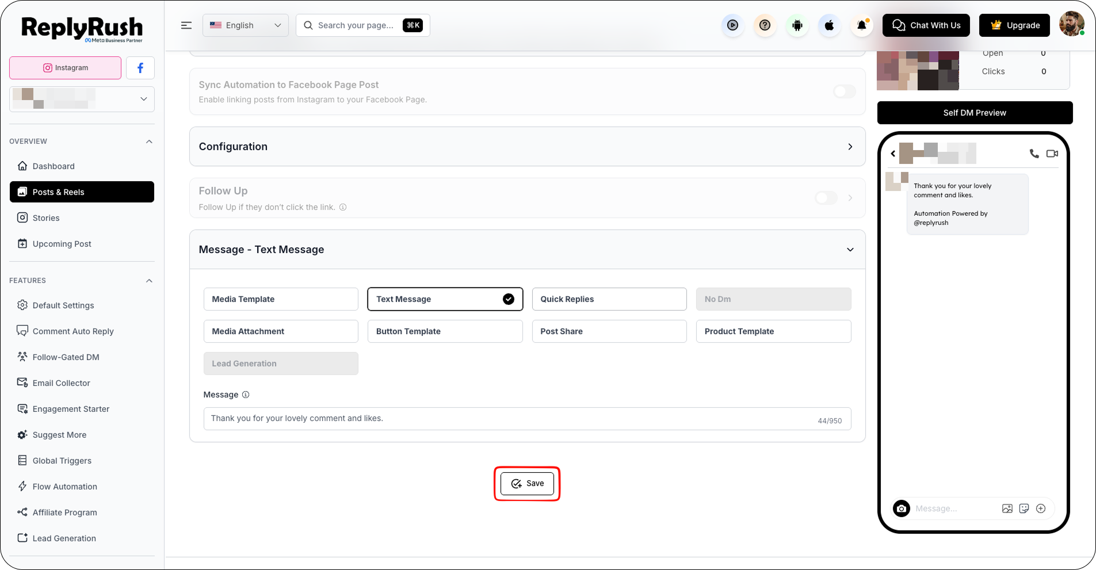Go to Posts & Reels

point(82,192)
